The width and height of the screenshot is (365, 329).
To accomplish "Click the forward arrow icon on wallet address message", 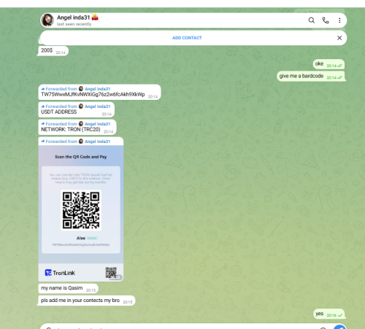I will [x=43, y=89].
